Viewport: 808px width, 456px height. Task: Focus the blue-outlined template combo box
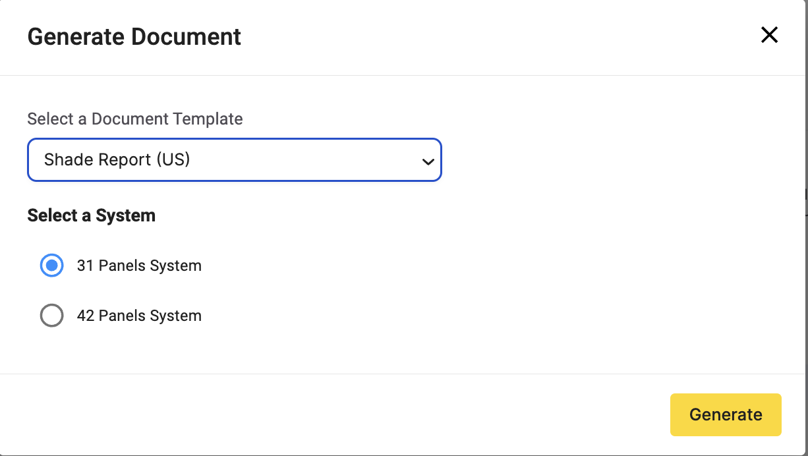coord(234,159)
